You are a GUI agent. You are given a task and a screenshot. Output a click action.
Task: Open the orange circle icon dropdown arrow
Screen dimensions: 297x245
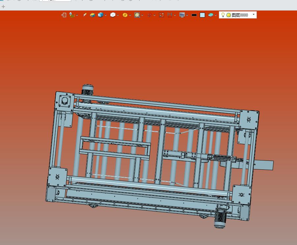(130, 15)
